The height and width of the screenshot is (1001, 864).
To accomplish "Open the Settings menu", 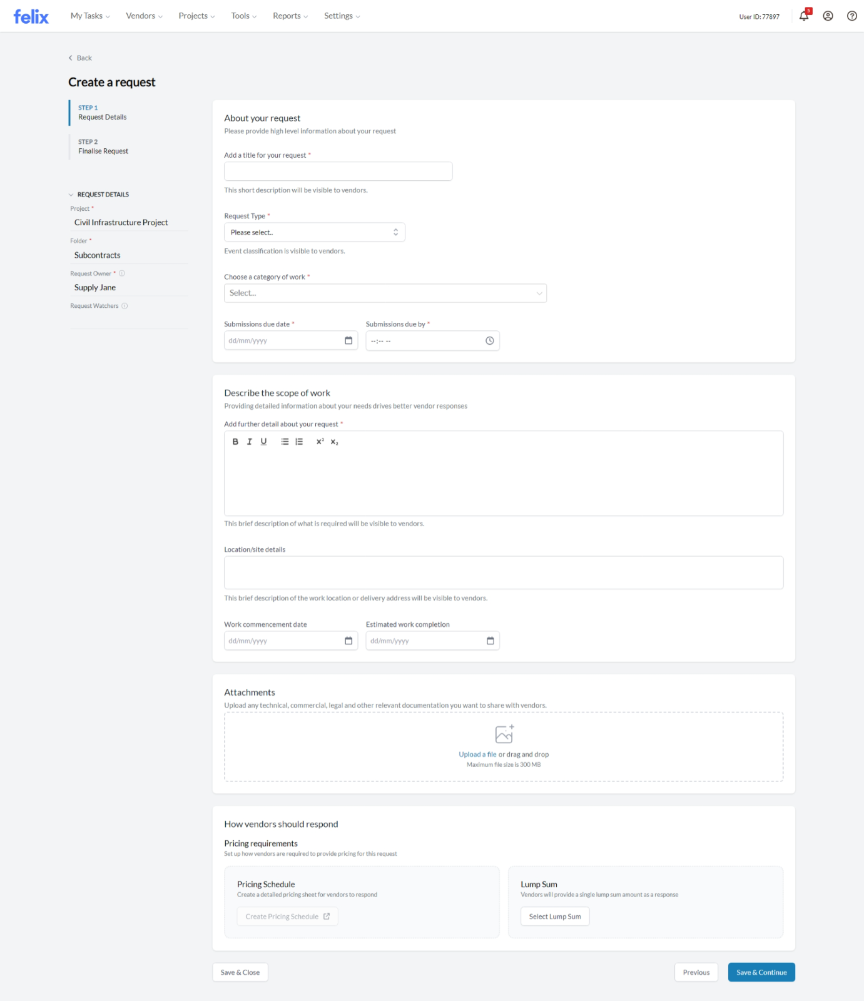I will click(x=342, y=16).
